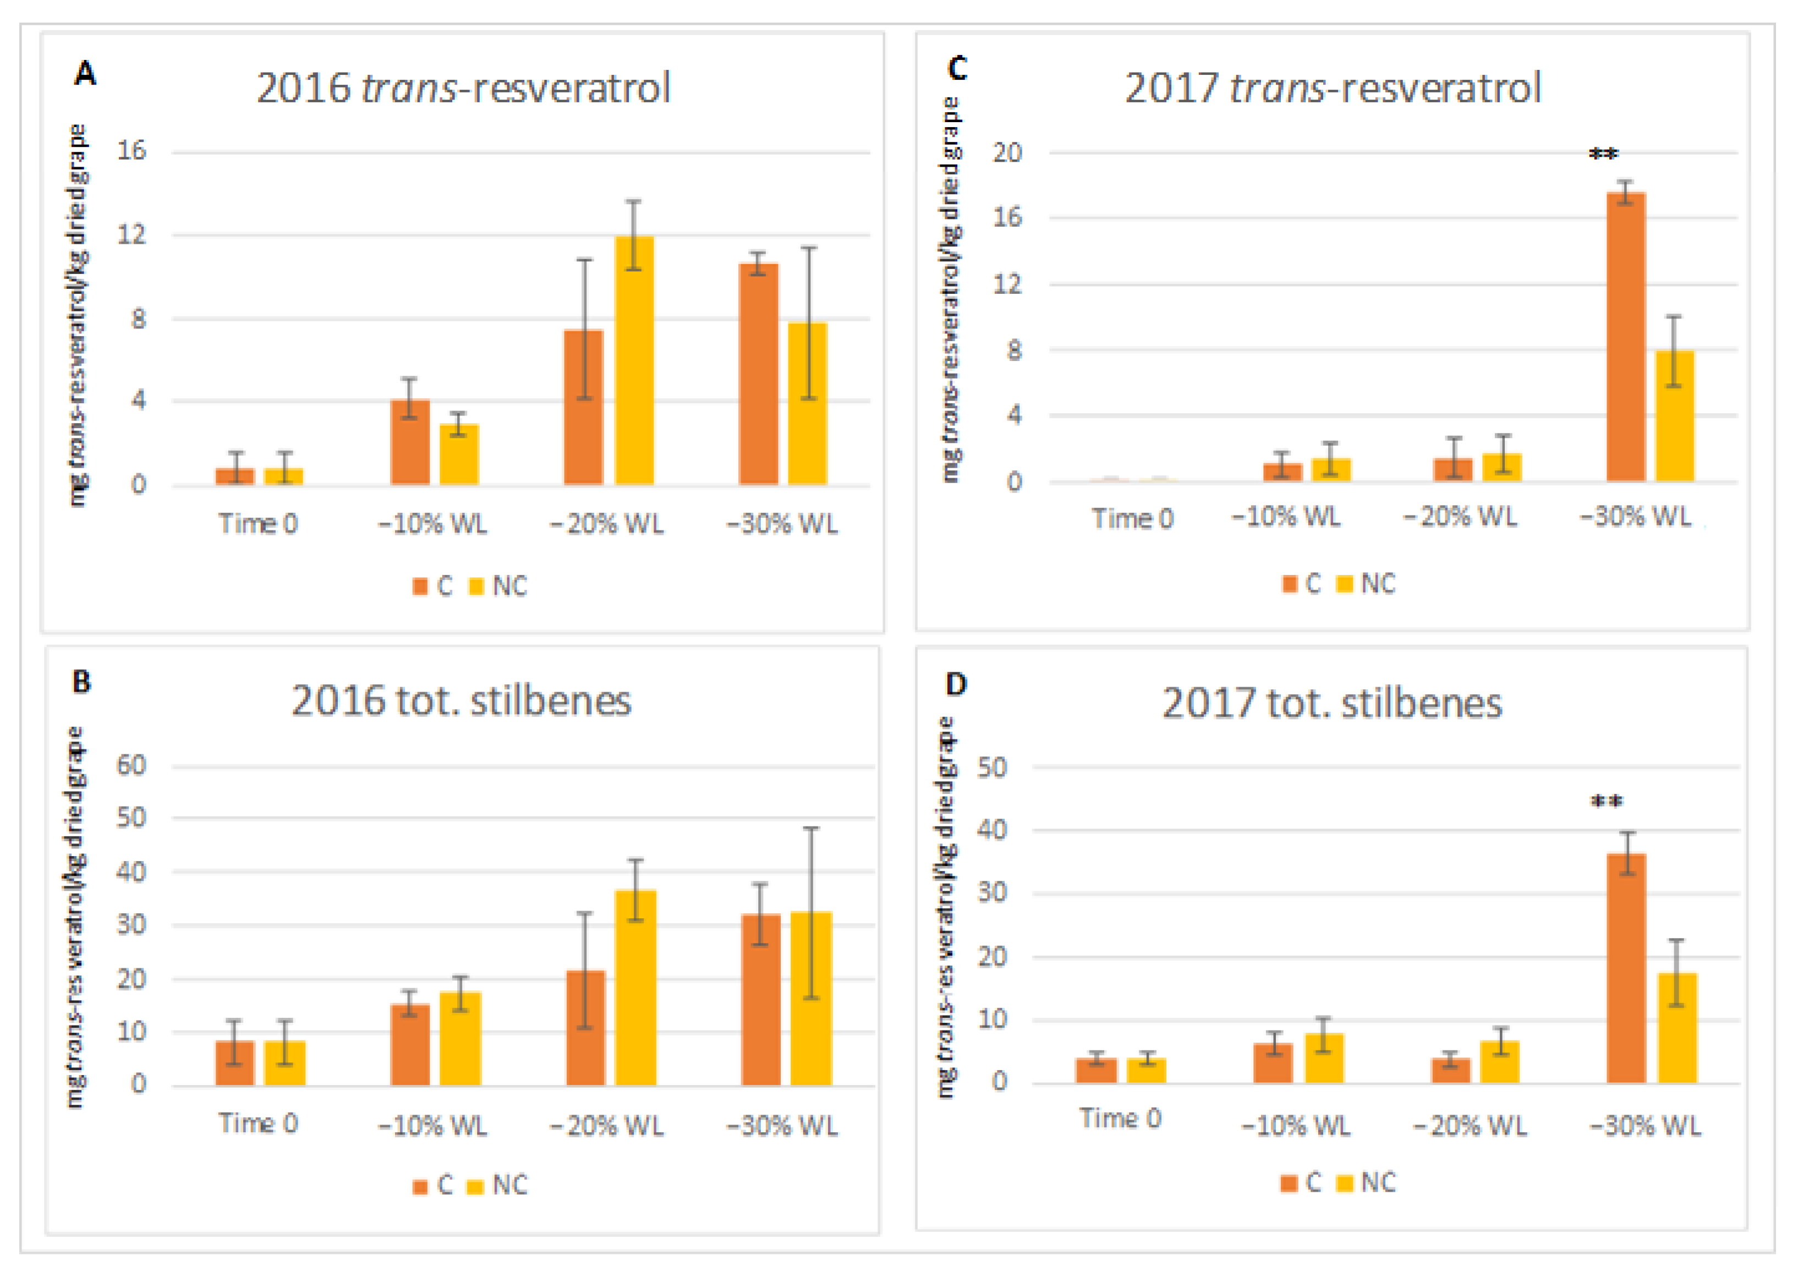Click the '2017 trans-resveratrol' chart title

(1333, 87)
